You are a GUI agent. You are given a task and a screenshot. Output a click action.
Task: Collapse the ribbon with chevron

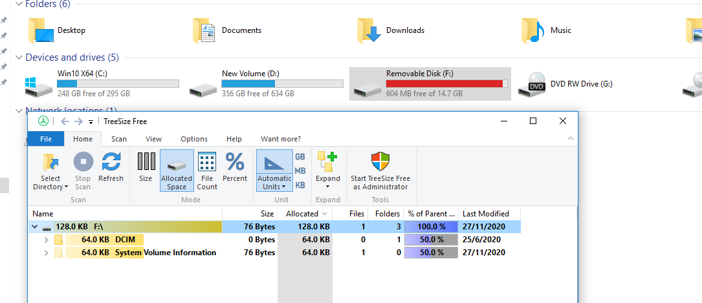pyautogui.click(x=571, y=139)
